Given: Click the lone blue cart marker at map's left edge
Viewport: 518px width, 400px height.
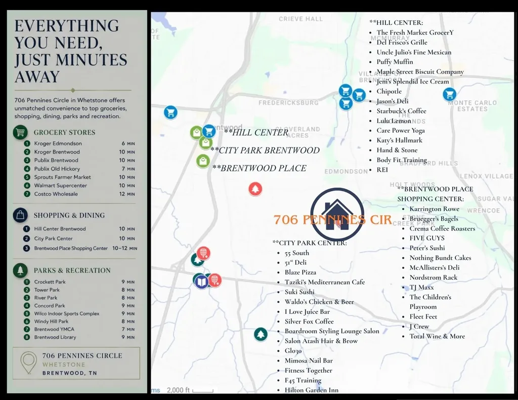Looking at the screenshot, I should pos(170,112).
